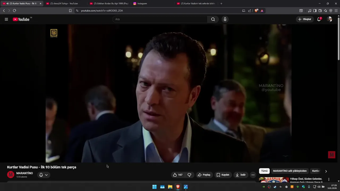
Task: Open volume control in system tray
Action: [x=319, y=187]
